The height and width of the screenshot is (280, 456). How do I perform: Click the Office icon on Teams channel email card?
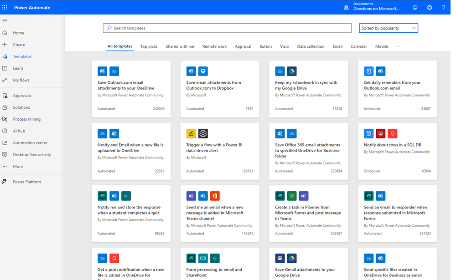pyautogui.click(x=215, y=196)
